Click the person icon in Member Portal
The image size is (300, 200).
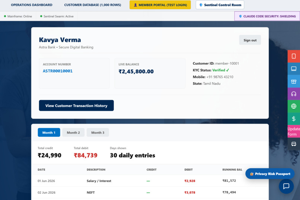135,5
